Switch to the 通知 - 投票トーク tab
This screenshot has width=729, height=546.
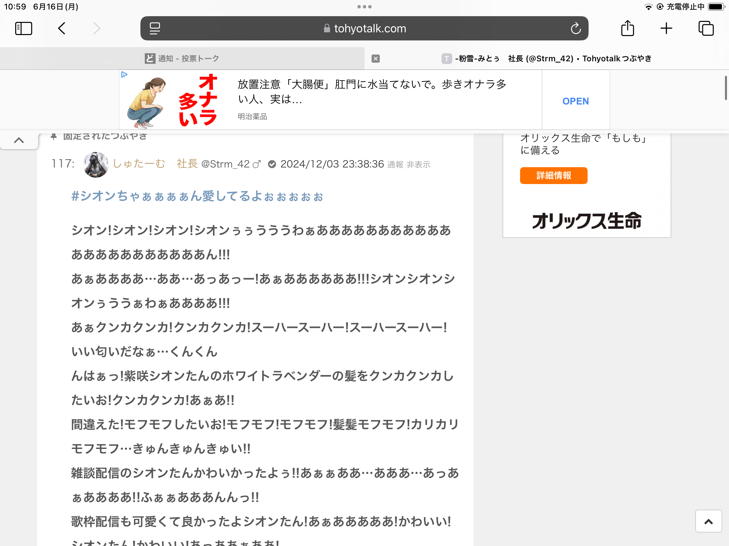point(182,58)
